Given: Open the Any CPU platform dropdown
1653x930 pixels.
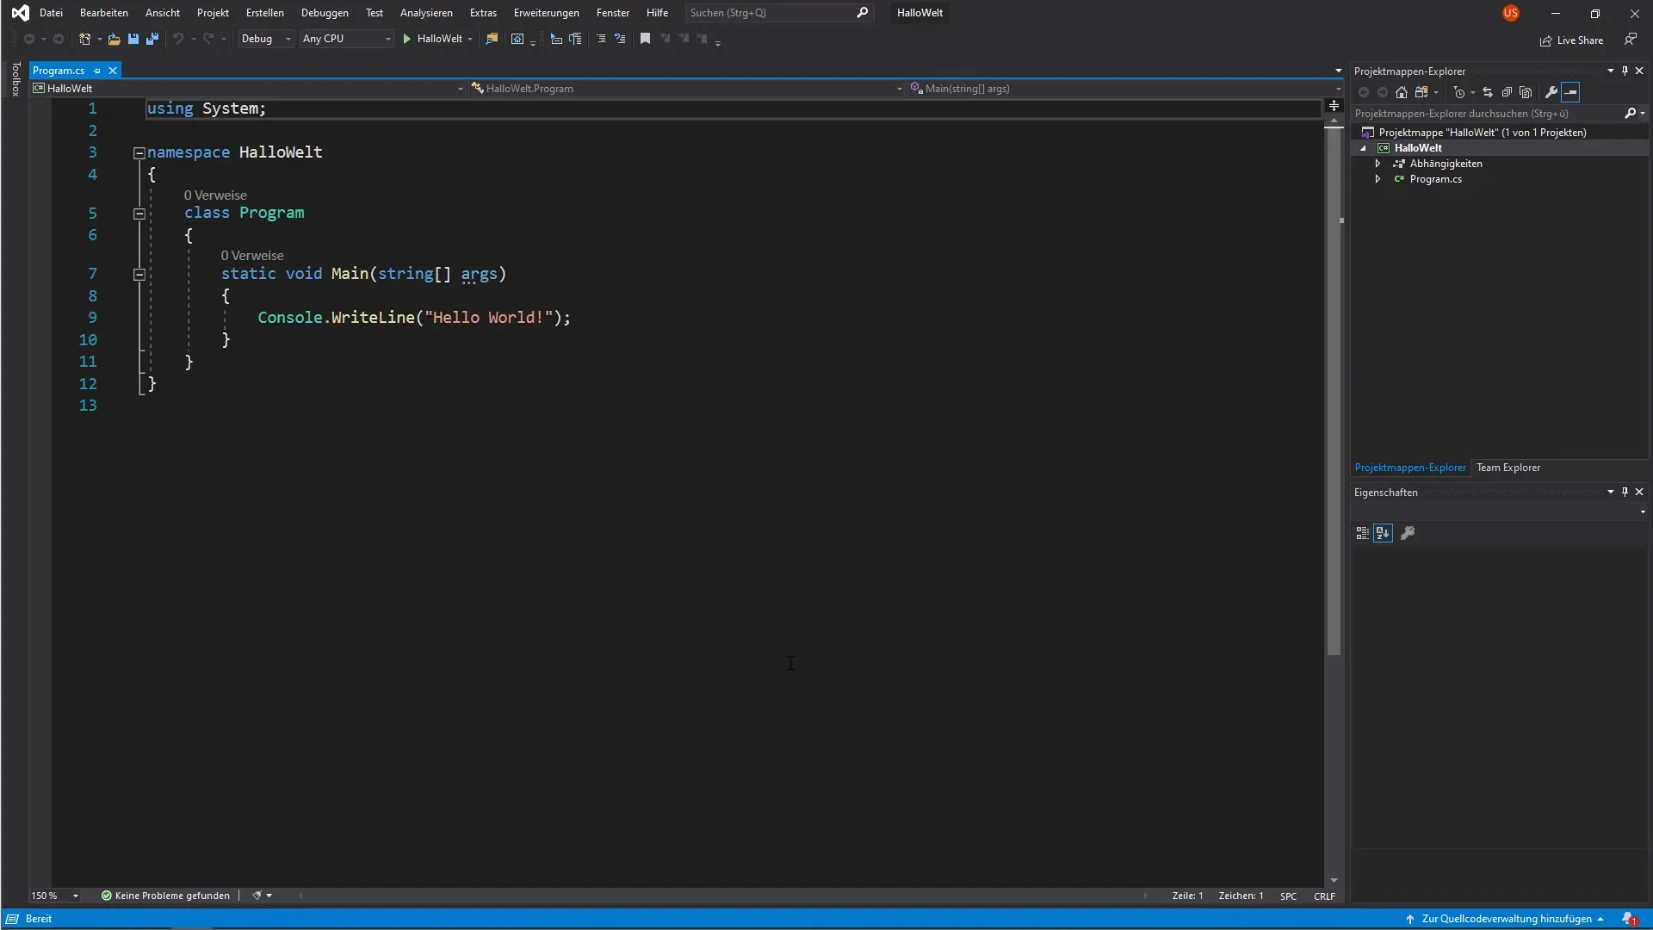Looking at the screenshot, I should (346, 39).
